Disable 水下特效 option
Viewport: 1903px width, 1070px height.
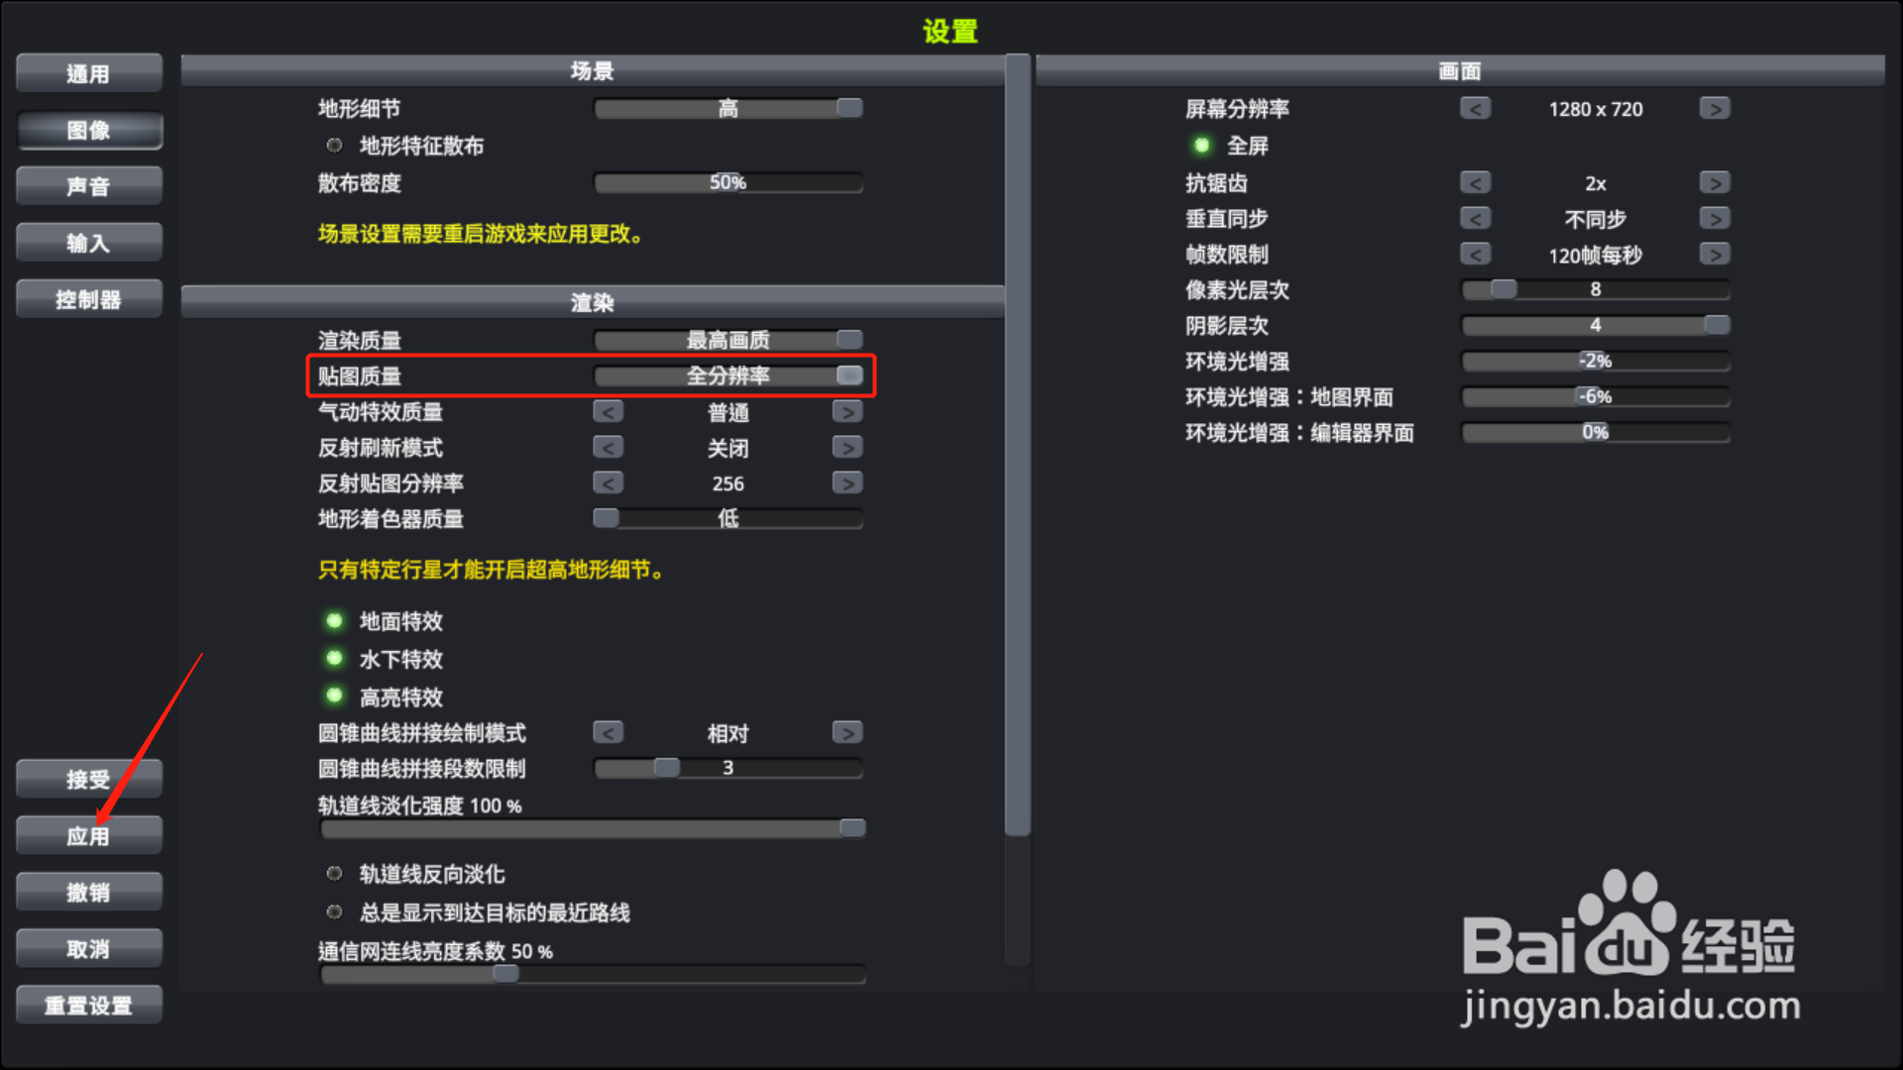tap(335, 659)
